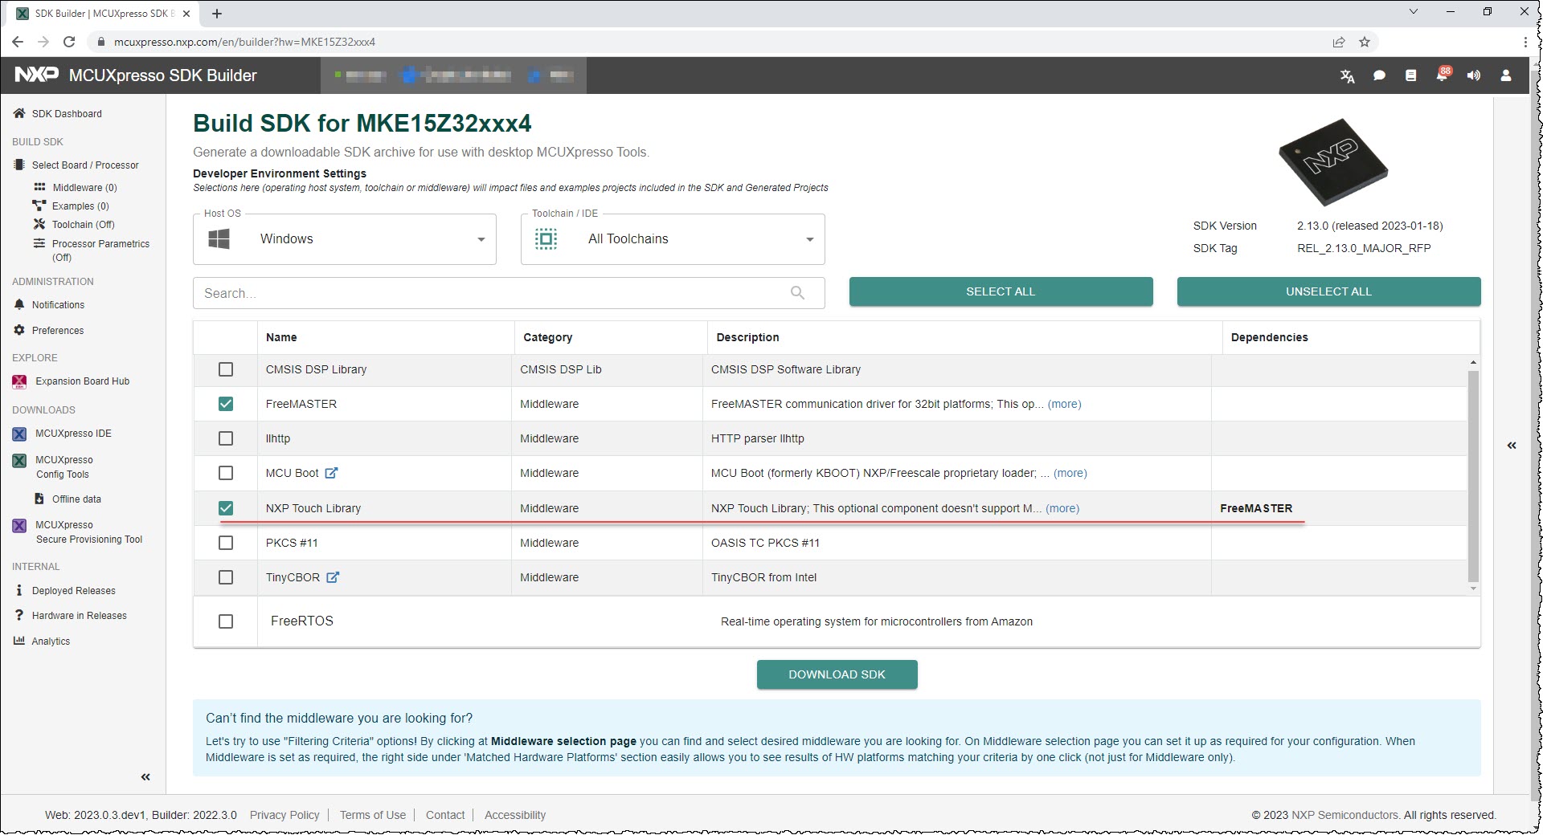The width and height of the screenshot is (1543, 835).
Task: Collapse the left sidebar with double chevron
Action: coord(145,777)
